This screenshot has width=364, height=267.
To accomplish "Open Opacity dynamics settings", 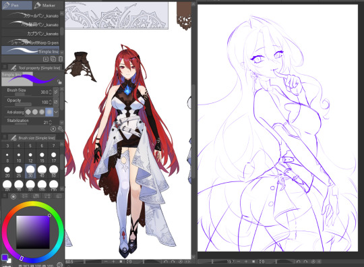I will pos(56,102).
